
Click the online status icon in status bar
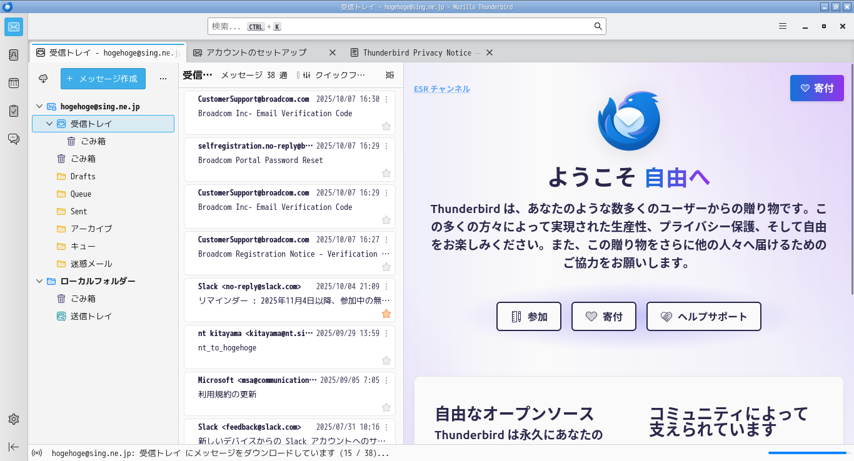pos(37,453)
